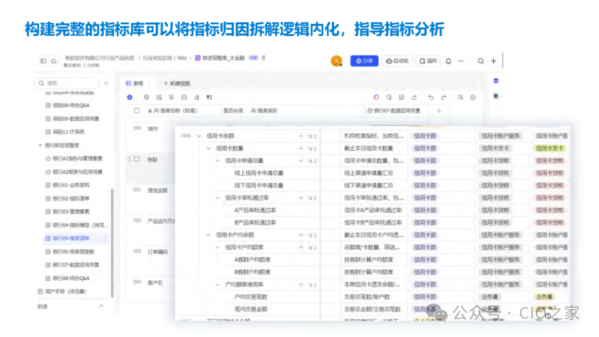Open the share-arrow icon in table toolbar

(414, 97)
